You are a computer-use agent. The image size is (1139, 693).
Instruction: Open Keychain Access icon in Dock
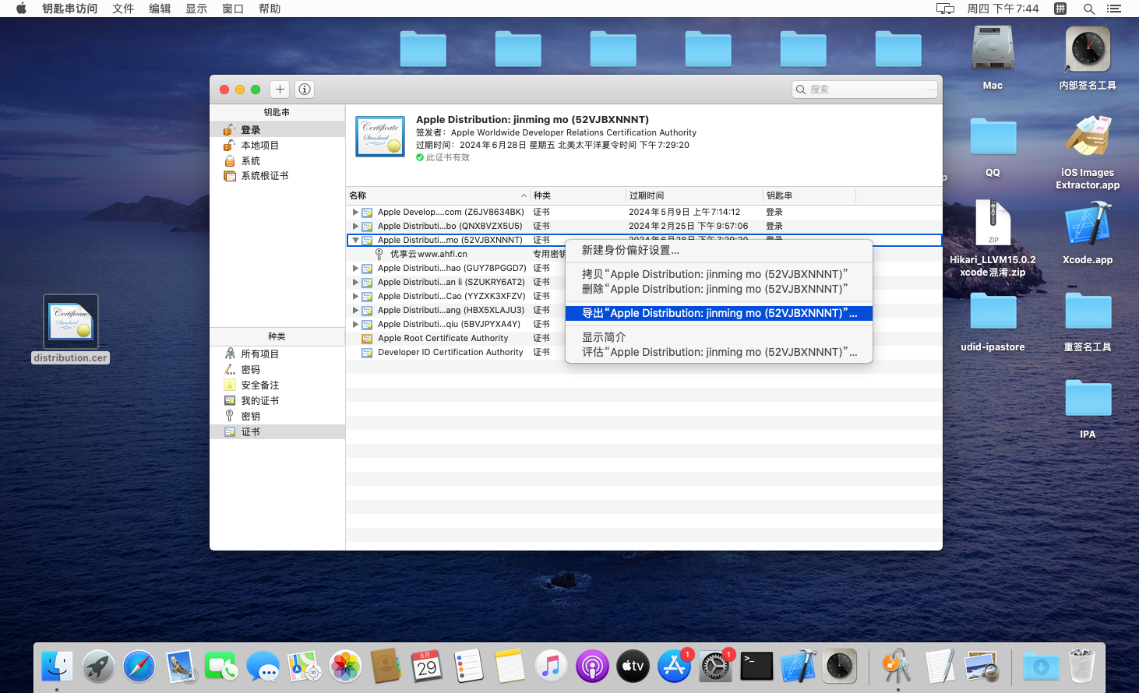(x=897, y=667)
